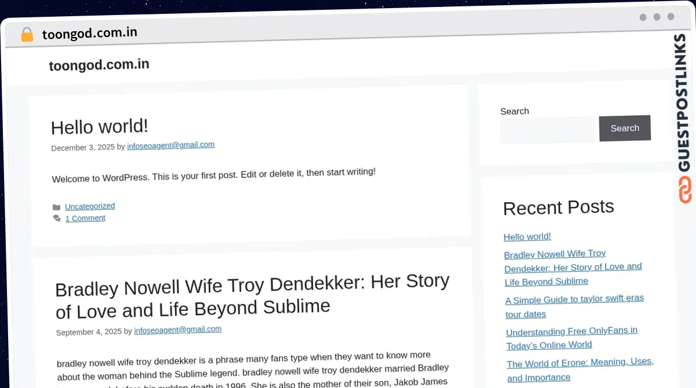Open Bradley Nowell Wife Troy Dendekker post title
The width and height of the screenshot is (696, 388).
point(252,295)
